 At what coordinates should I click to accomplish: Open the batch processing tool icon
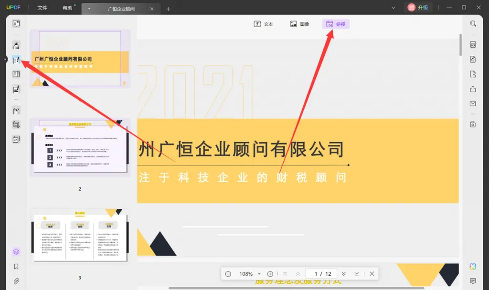click(x=16, y=139)
